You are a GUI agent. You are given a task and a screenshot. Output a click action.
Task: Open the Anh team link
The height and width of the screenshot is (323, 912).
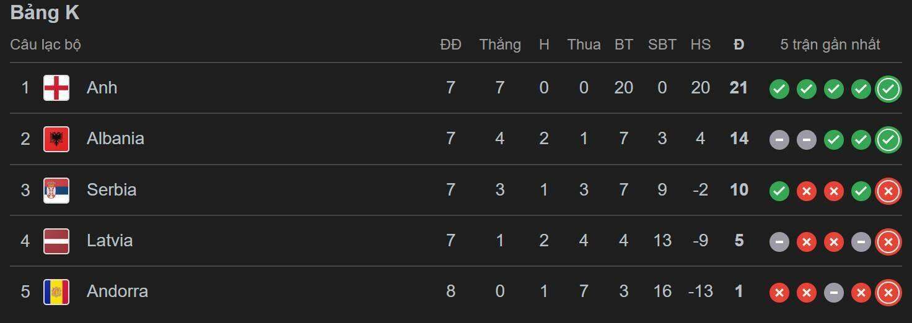[102, 88]
